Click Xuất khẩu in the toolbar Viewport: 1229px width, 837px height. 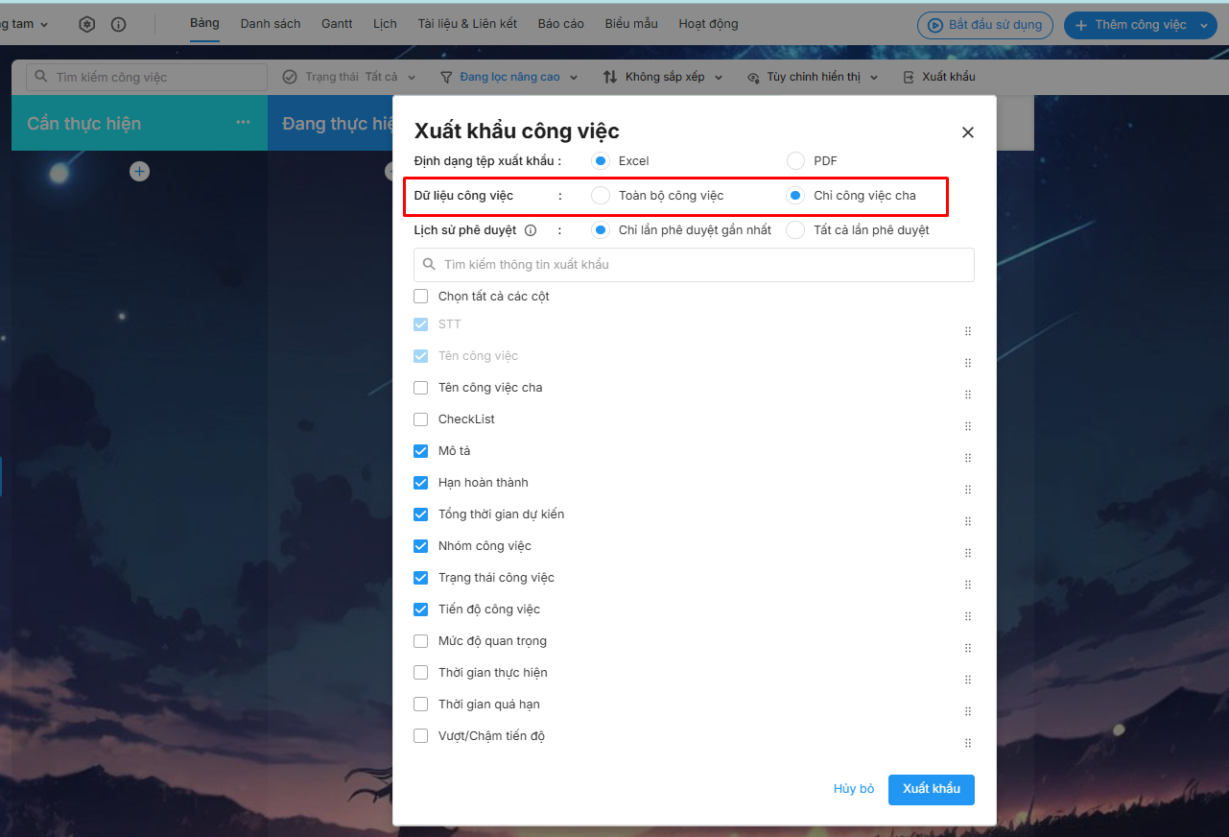939,77
